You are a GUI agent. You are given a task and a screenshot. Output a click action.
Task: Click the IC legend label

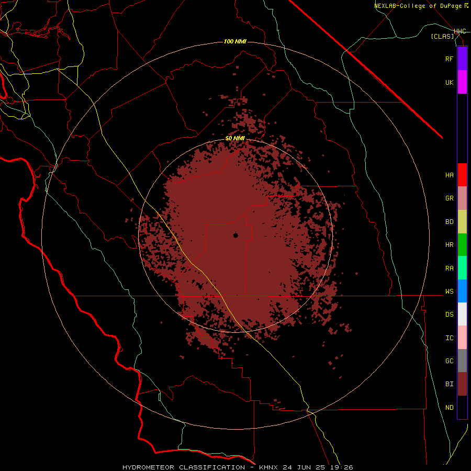click(449, 338)
